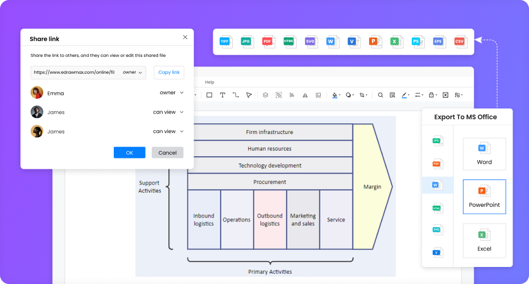Screen dimensions: 529x284
Task: Open the Layers tool icon
Action: pos(265,95)
